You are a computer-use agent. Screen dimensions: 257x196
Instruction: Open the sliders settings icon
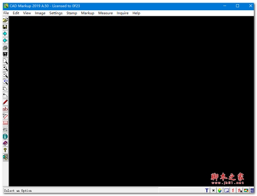pos(5,130)
